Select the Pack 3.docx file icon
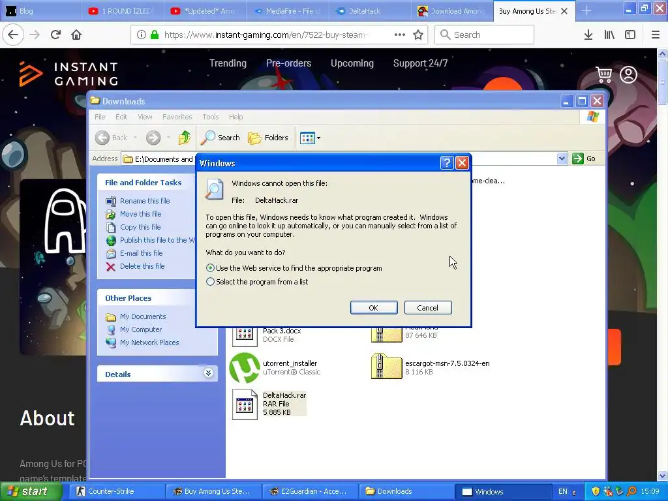Image resolution: width=668 pixels, height=501 pixels. (245, 336)
